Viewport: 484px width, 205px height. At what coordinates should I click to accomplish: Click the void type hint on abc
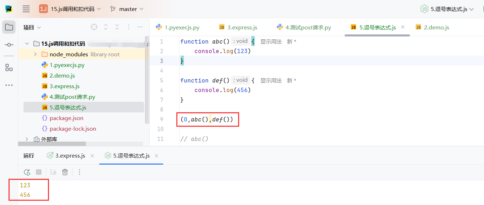pyautogui.click(x=241, y=41)
